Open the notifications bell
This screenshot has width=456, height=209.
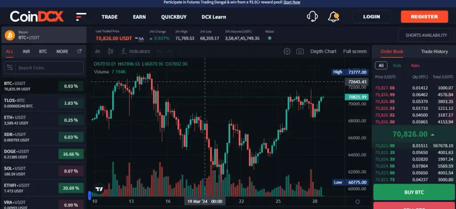(334, 16)
